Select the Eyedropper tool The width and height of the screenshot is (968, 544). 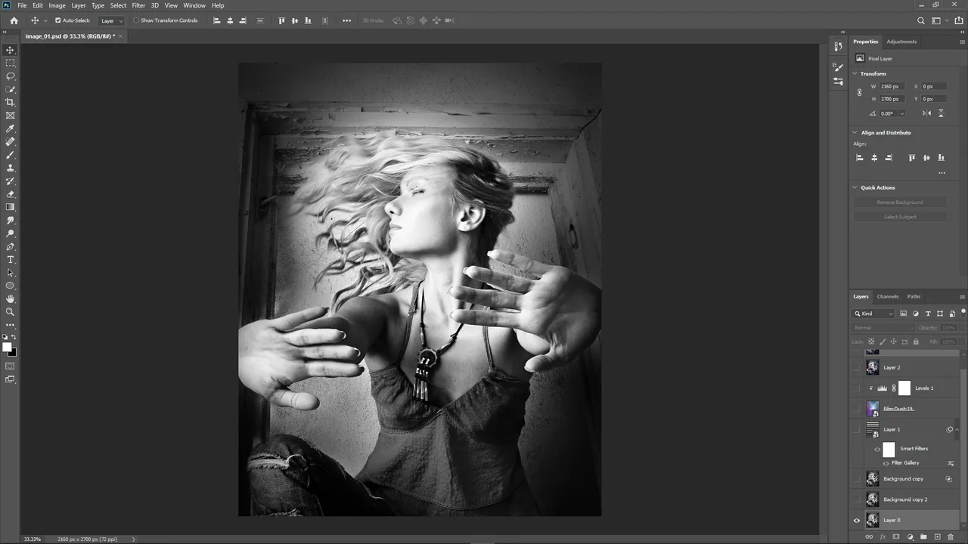tap(10, 128)
